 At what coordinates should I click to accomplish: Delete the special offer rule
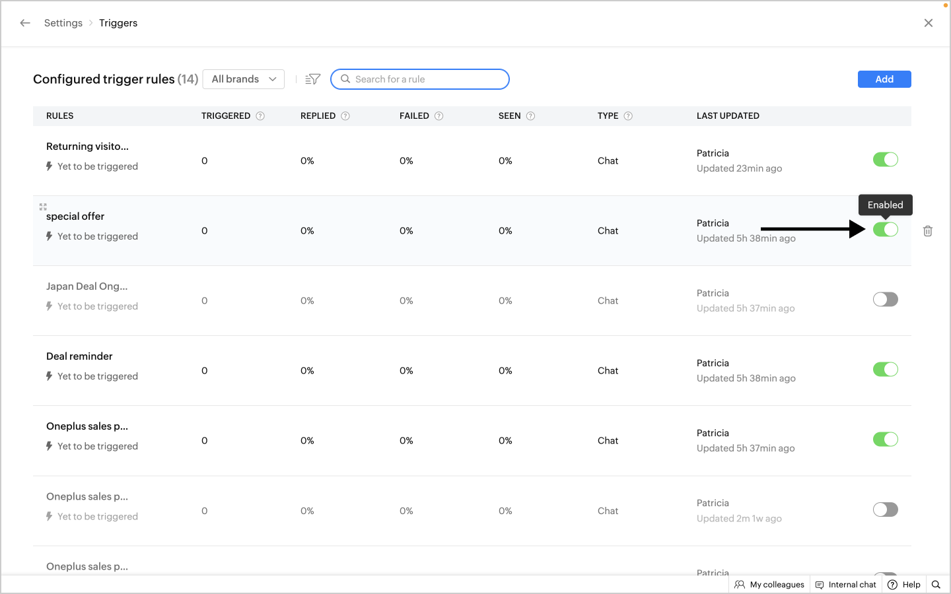tap(927, 231)
